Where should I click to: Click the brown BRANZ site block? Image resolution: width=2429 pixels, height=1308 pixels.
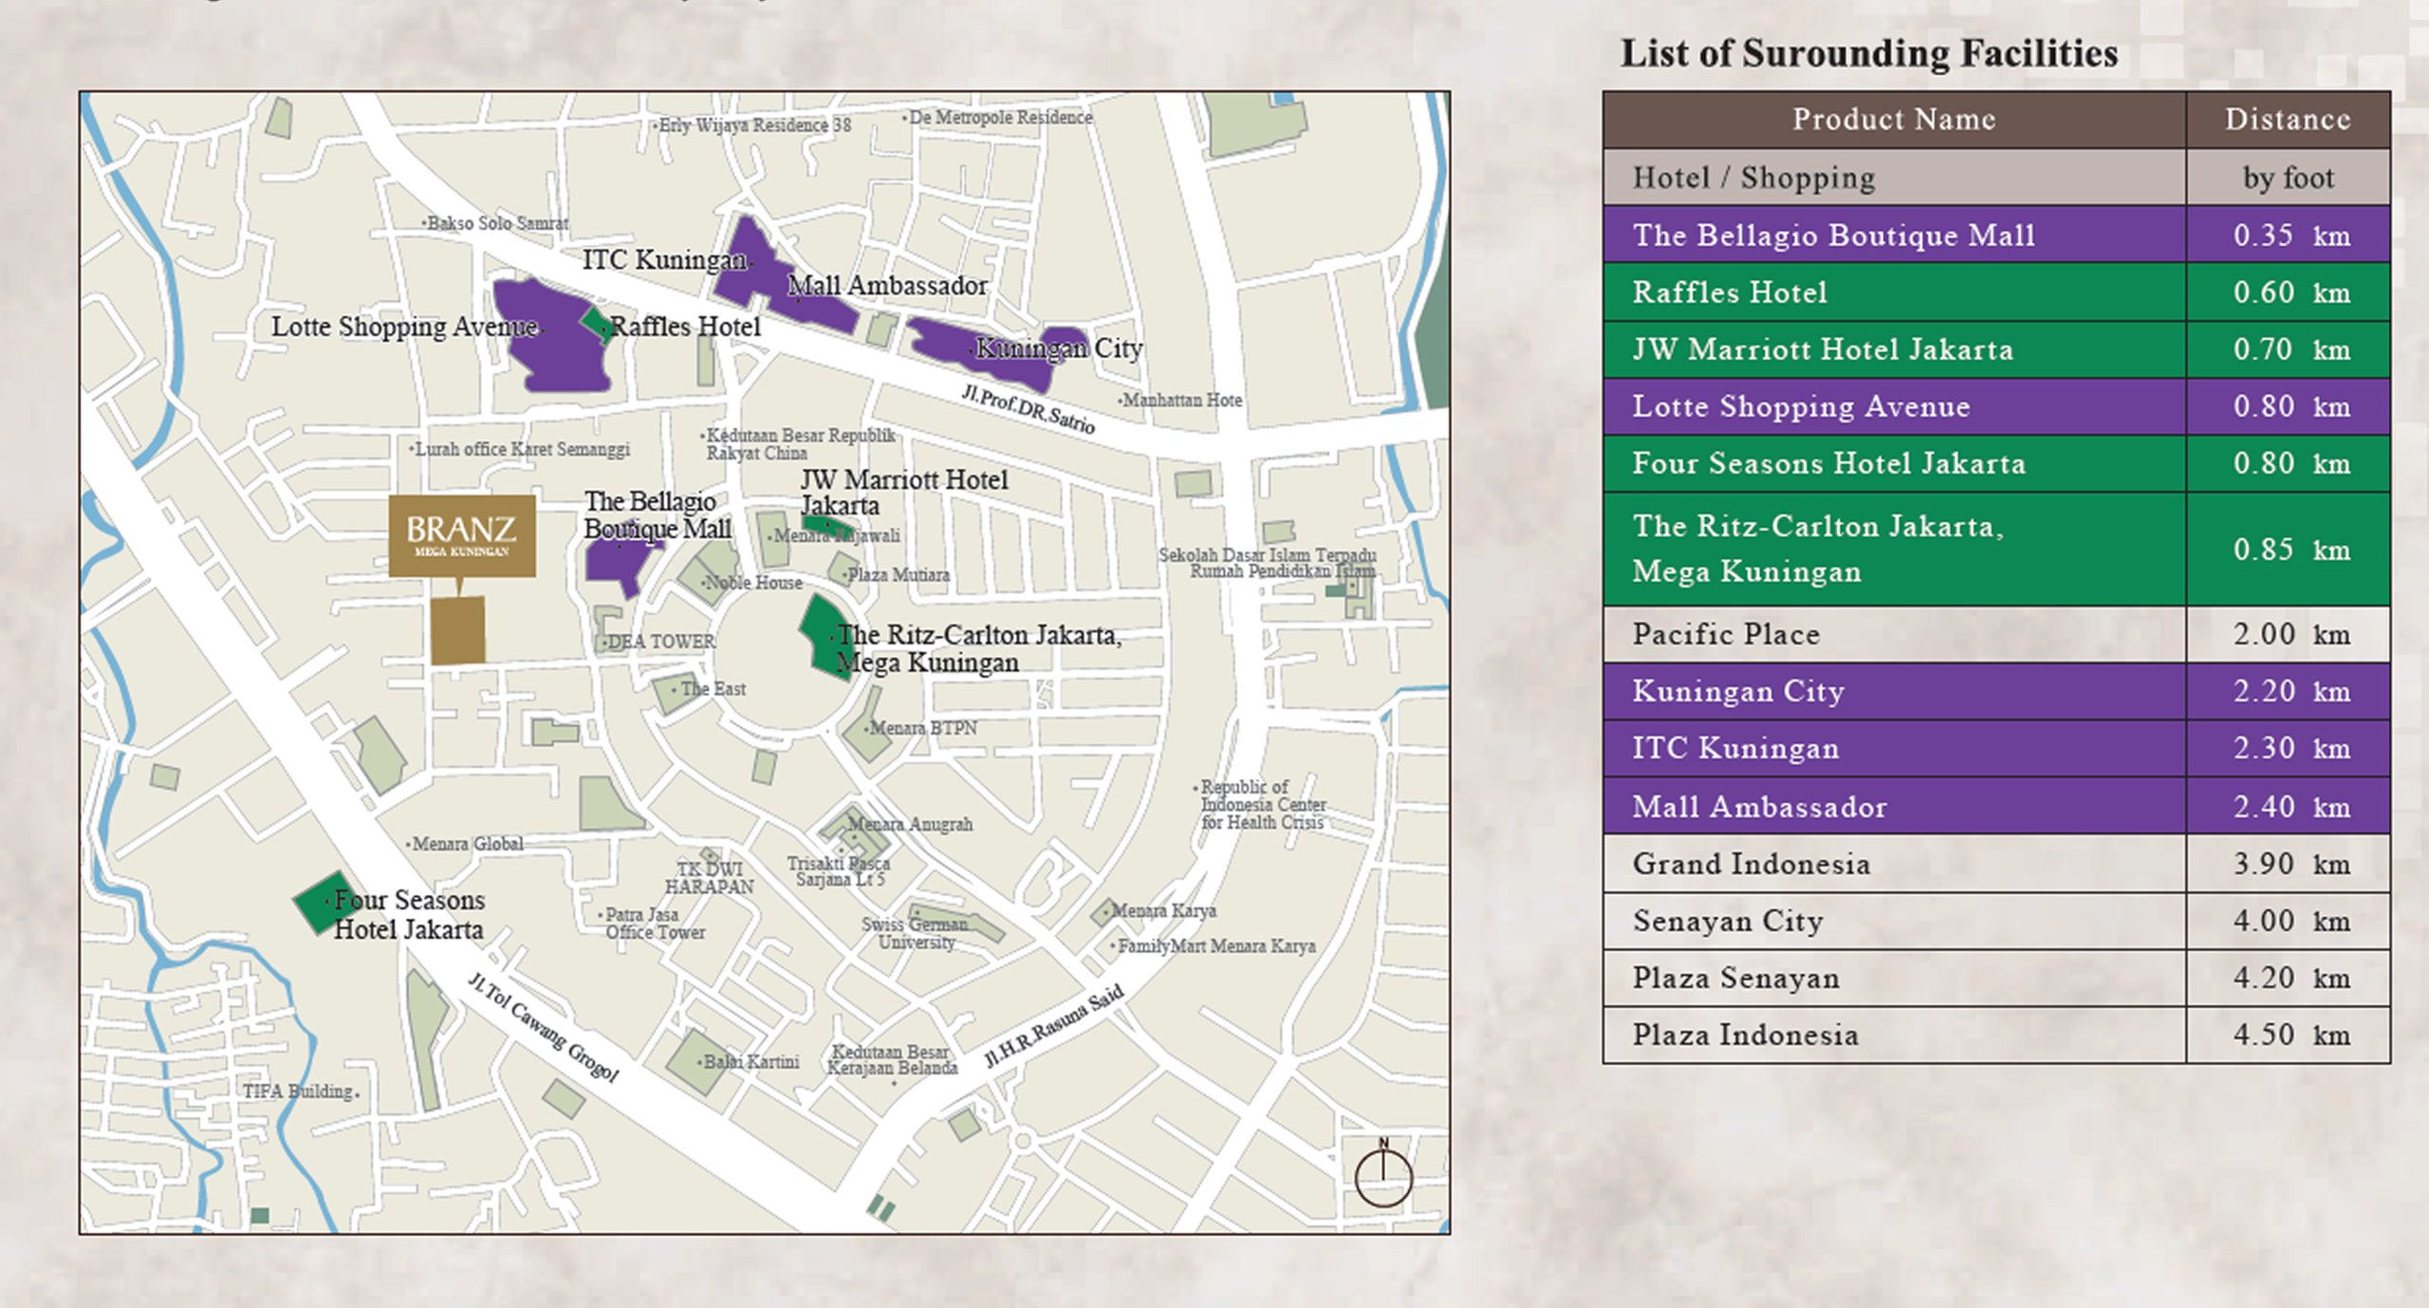458,630
